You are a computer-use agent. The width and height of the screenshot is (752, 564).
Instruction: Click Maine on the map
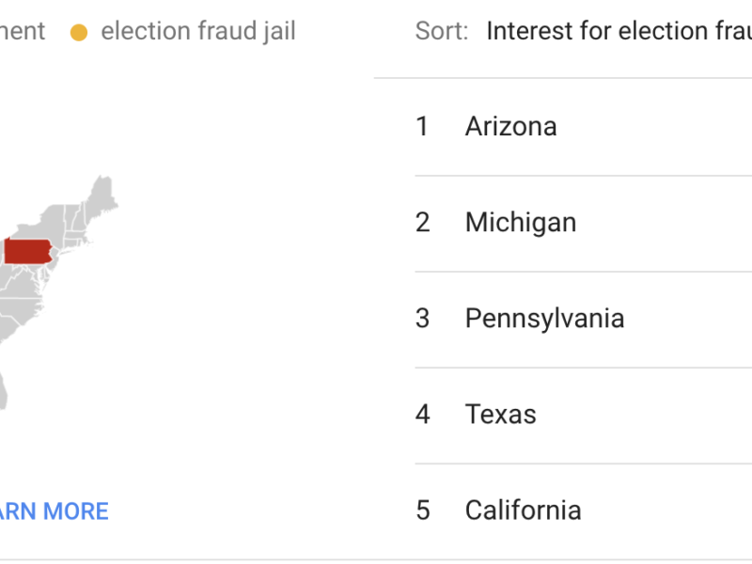click(102, 195)
